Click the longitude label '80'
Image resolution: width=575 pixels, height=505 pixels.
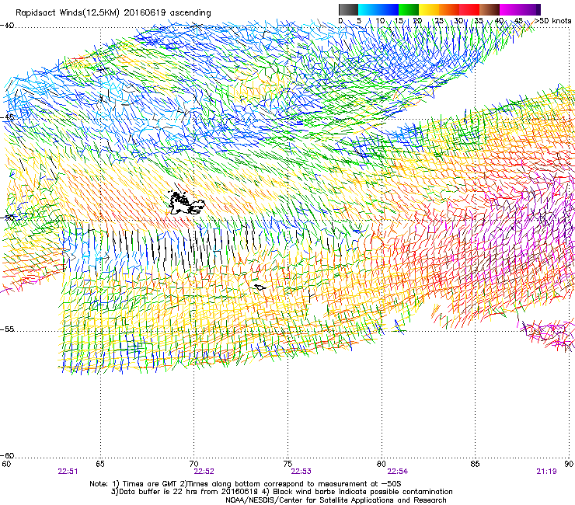click(382, 464)
